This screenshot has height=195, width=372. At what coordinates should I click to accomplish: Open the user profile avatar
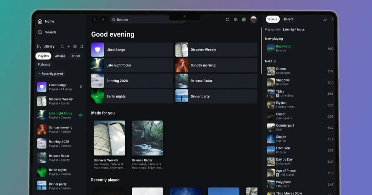coord(254,19)
